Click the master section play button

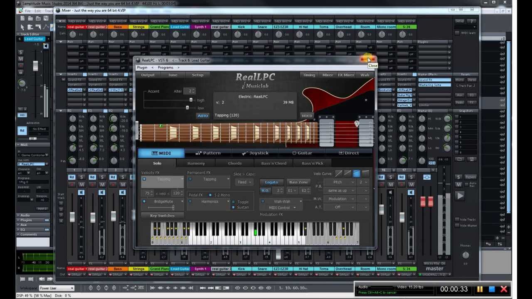[460, 196]
